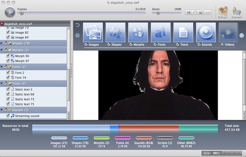
Task: Click the Morph 90 icon
Action: [x=13, y=56]
